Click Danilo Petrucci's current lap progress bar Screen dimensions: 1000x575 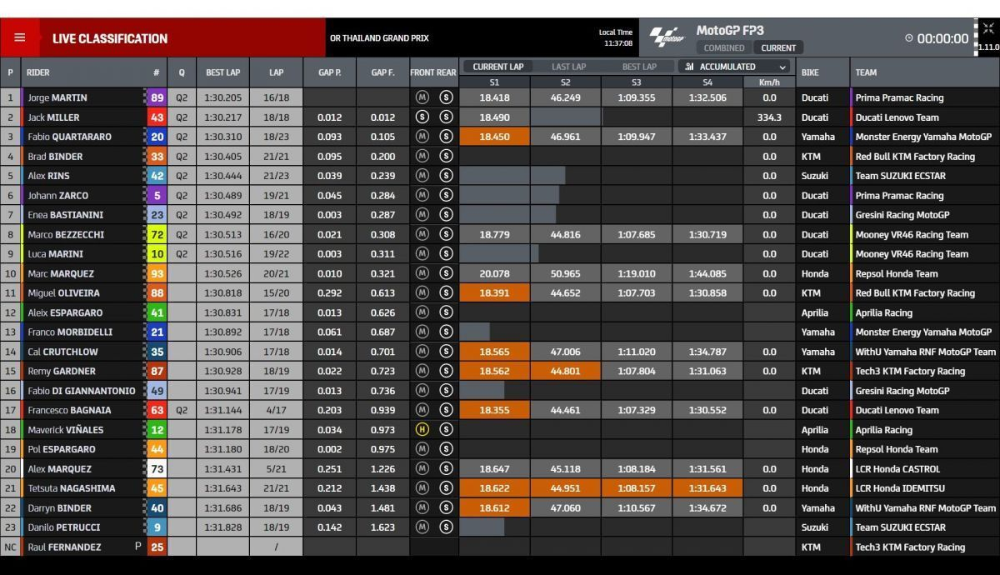(482, 527)
